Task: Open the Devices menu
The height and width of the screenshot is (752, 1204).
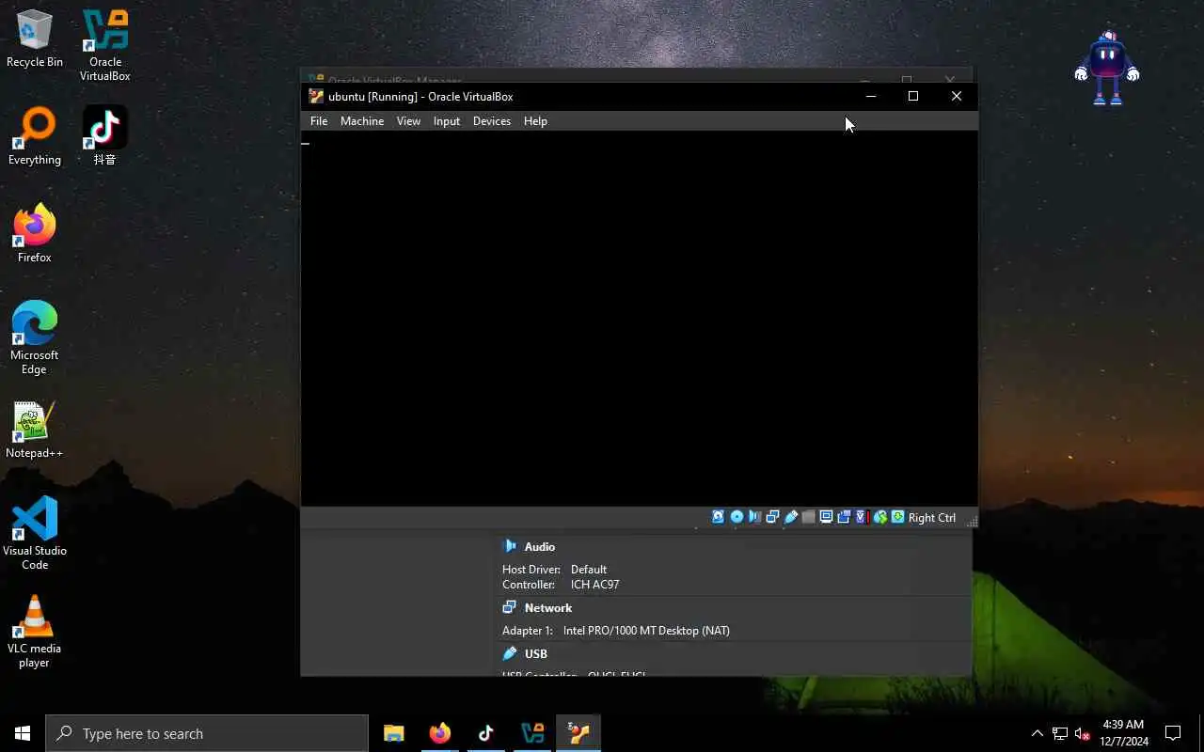Action: tap(492, 121)
